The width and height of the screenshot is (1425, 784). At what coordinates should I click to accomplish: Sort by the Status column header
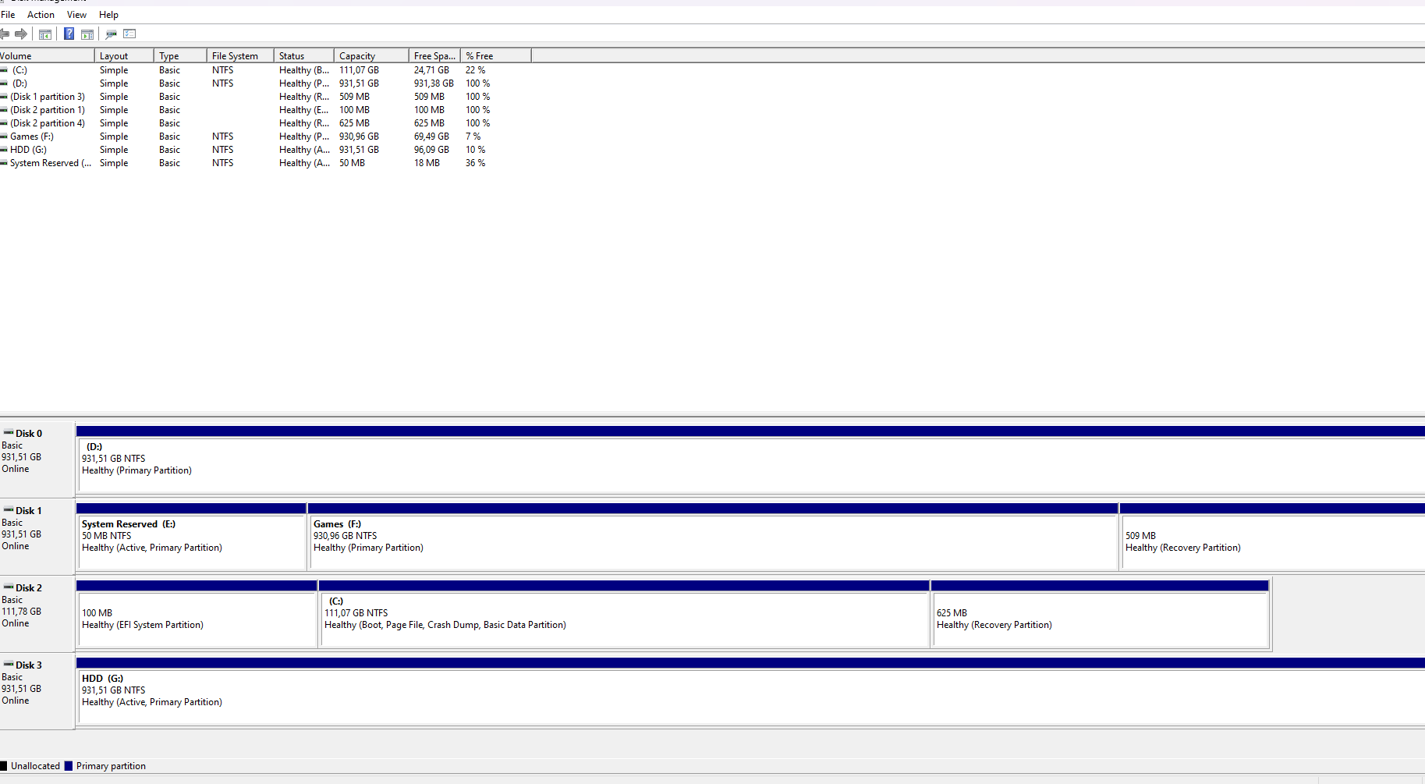304,56
